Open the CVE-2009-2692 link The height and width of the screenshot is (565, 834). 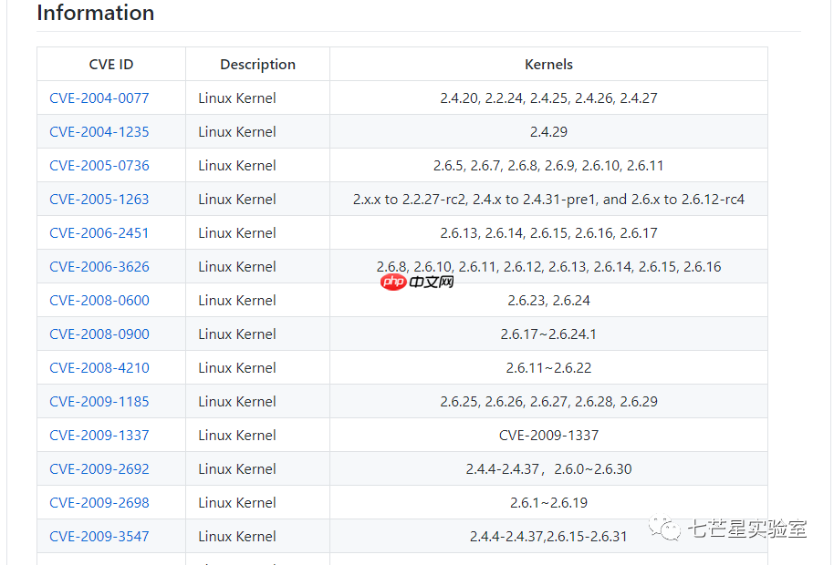tap(99, 469)
